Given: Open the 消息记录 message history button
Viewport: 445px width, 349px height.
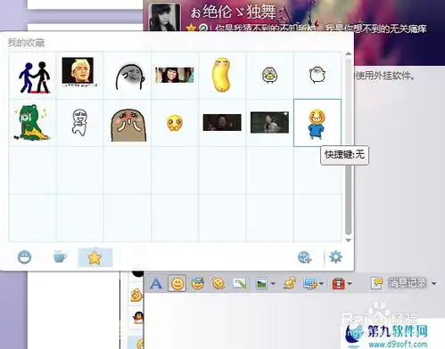Looking at the screenshot, I should (399, 283).
